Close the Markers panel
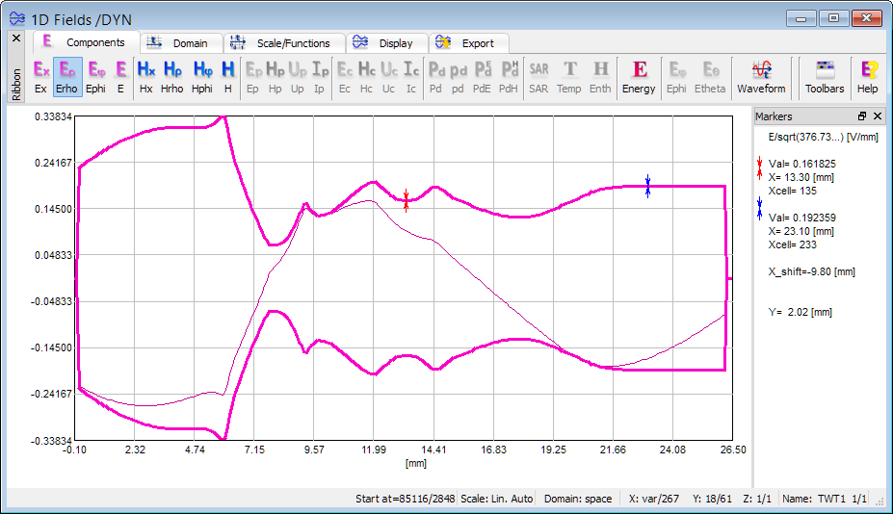 pyautogui.click(x=879, y=116)
